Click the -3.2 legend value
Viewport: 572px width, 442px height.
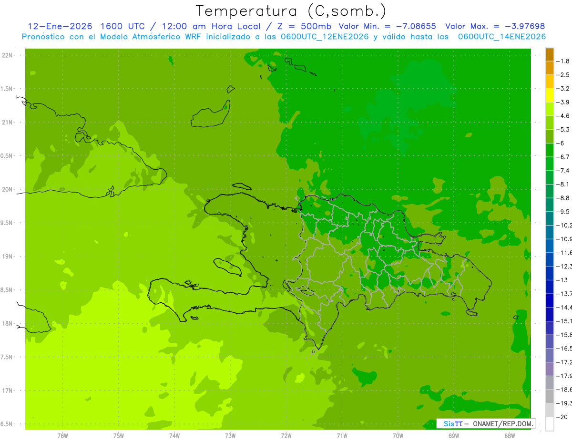pyautogui.click(x=563, y=89)
